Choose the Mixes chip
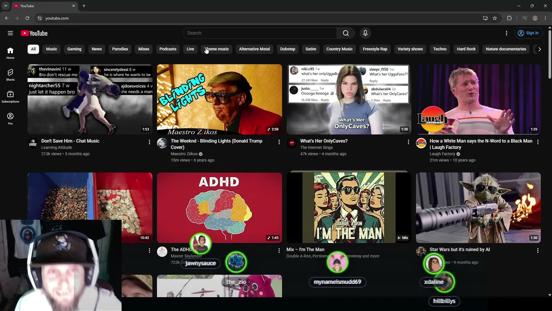 coord(144,49)
